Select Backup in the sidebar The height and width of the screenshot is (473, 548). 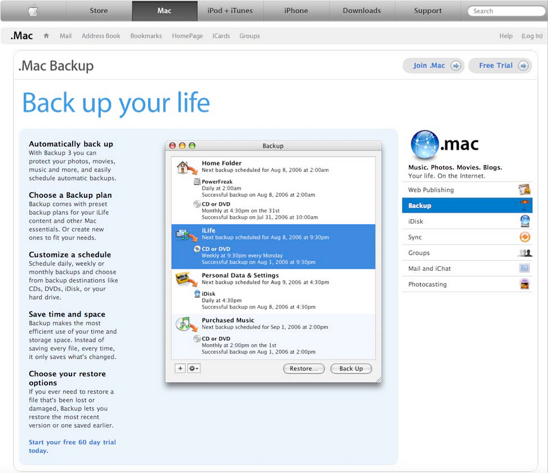pos(467,205)
